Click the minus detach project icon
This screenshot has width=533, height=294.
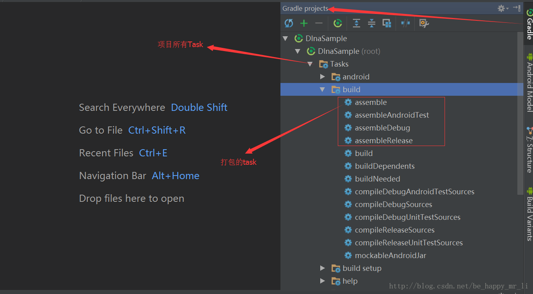(x=319, y=24)
